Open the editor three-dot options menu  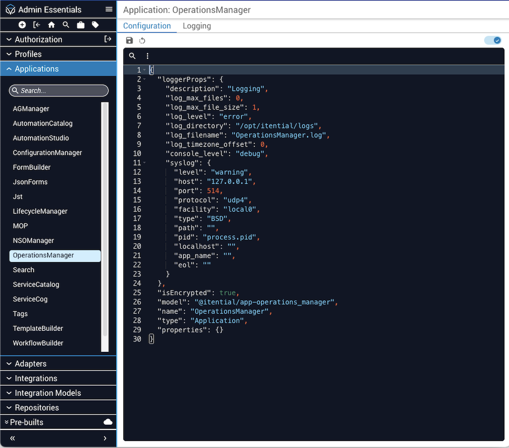[x=147, y=56]
